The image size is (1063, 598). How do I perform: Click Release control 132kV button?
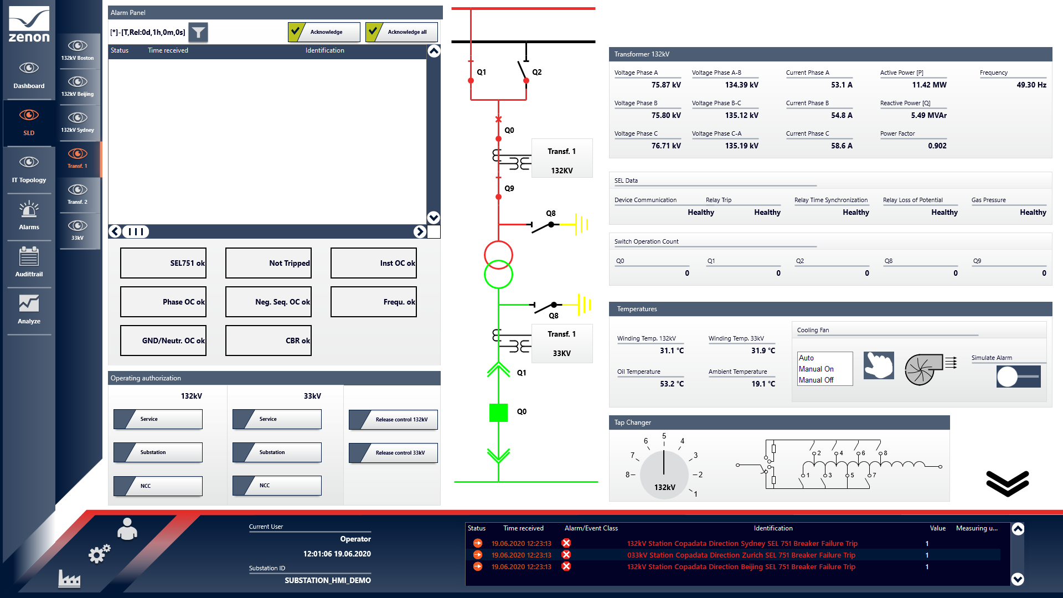tap(393, 420)
